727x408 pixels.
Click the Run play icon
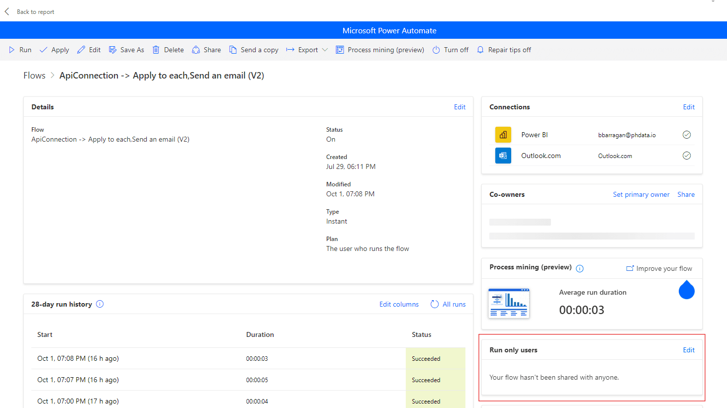point(11,50)
